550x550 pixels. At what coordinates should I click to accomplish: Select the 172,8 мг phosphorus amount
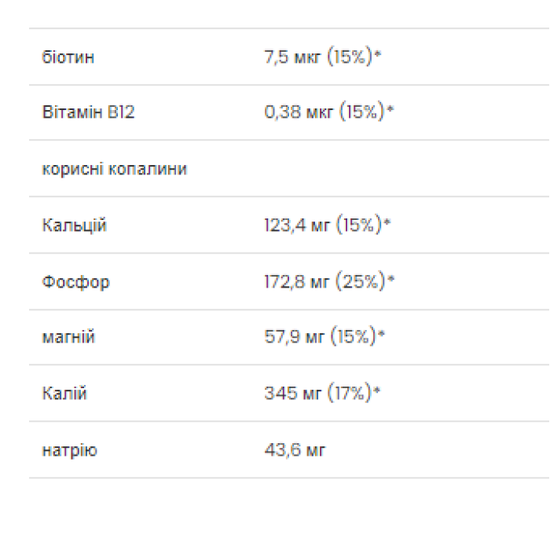(x=297, y=281)
